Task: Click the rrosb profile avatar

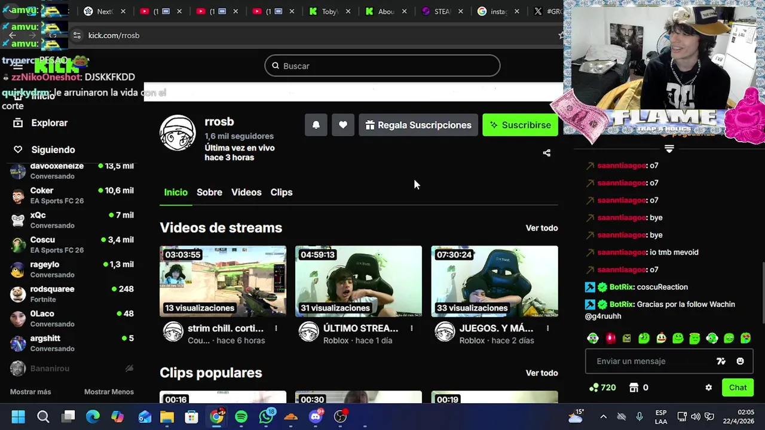Action: 178,133
